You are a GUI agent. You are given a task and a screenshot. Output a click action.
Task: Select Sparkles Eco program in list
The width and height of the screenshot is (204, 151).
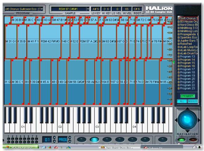[x=189, y=38]
